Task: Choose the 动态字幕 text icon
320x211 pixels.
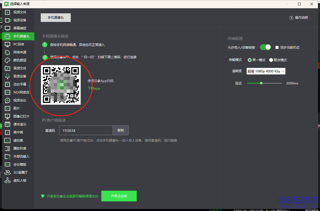Action: pos(7,84)
